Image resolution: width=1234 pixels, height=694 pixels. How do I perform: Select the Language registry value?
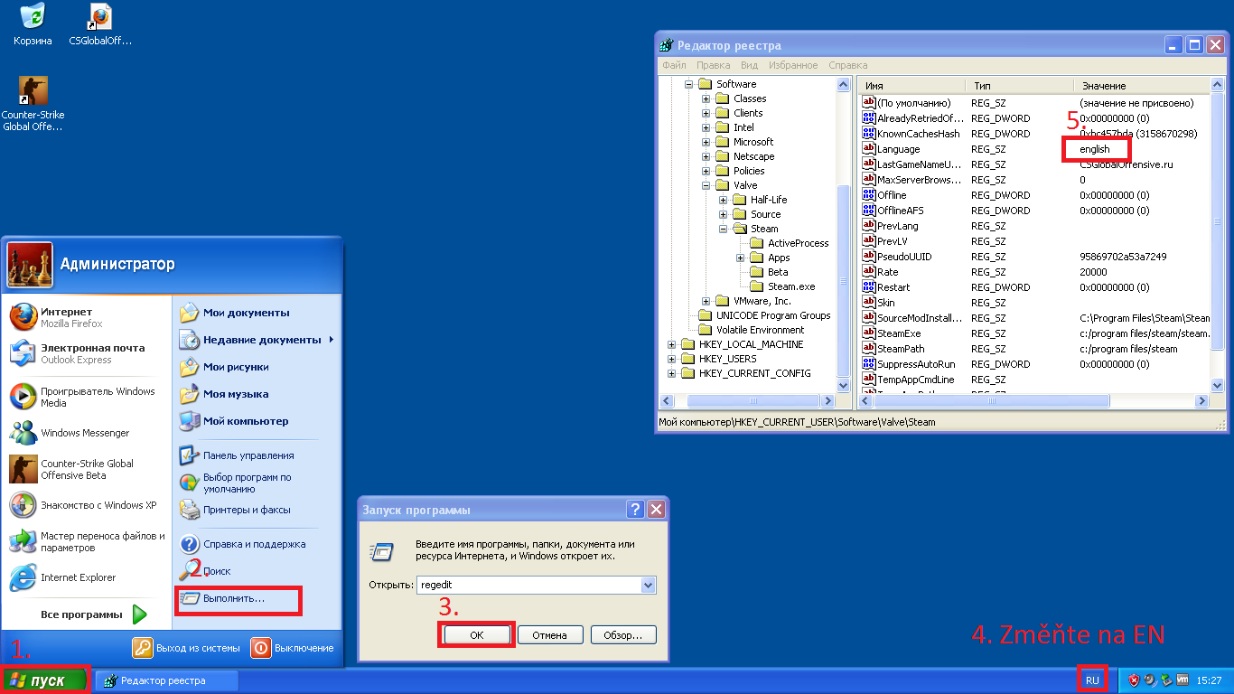[892, 149]
